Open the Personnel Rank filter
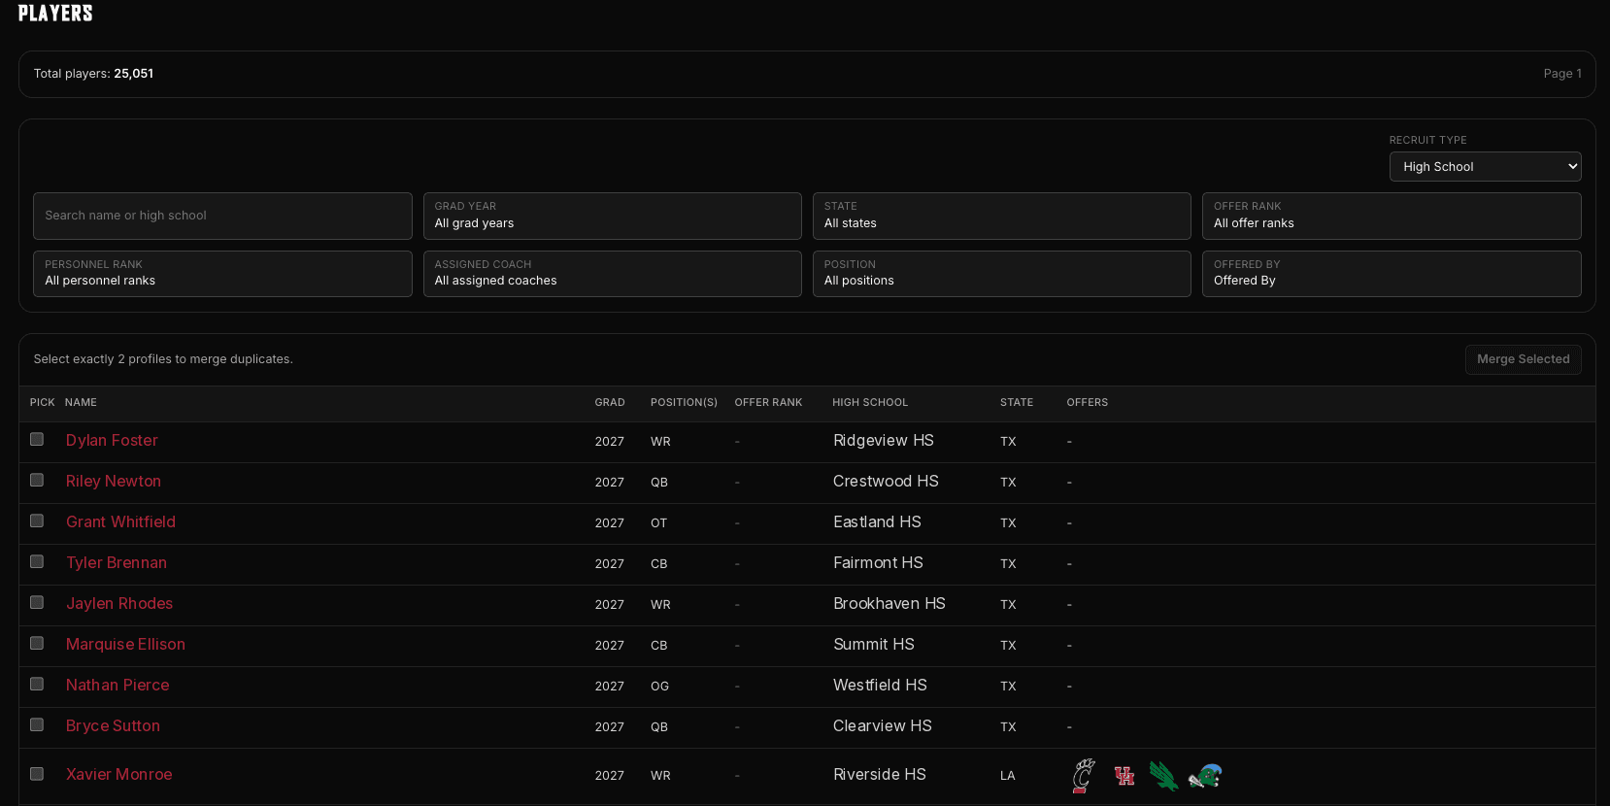Screen dimensions: 1610x806 pos(222,274)
